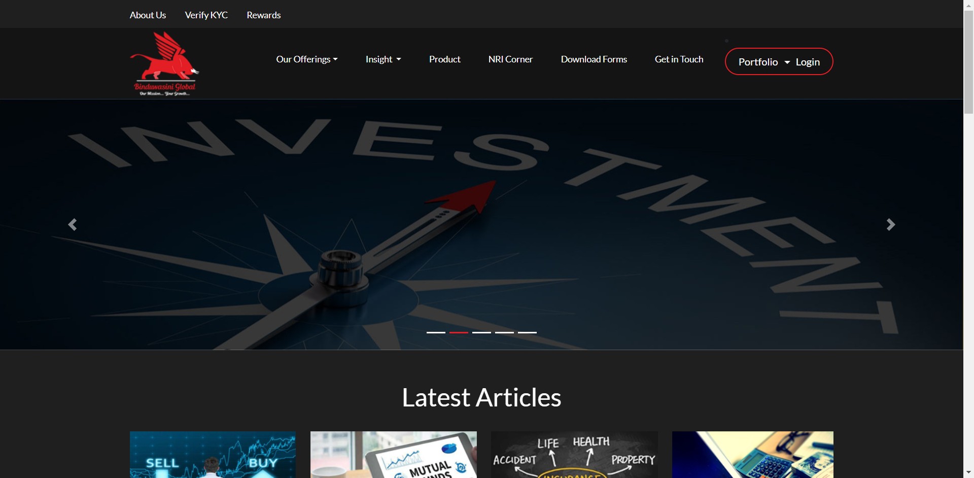Select the first carousel slide indicator

pyautogui.click(x=436, y=332)
